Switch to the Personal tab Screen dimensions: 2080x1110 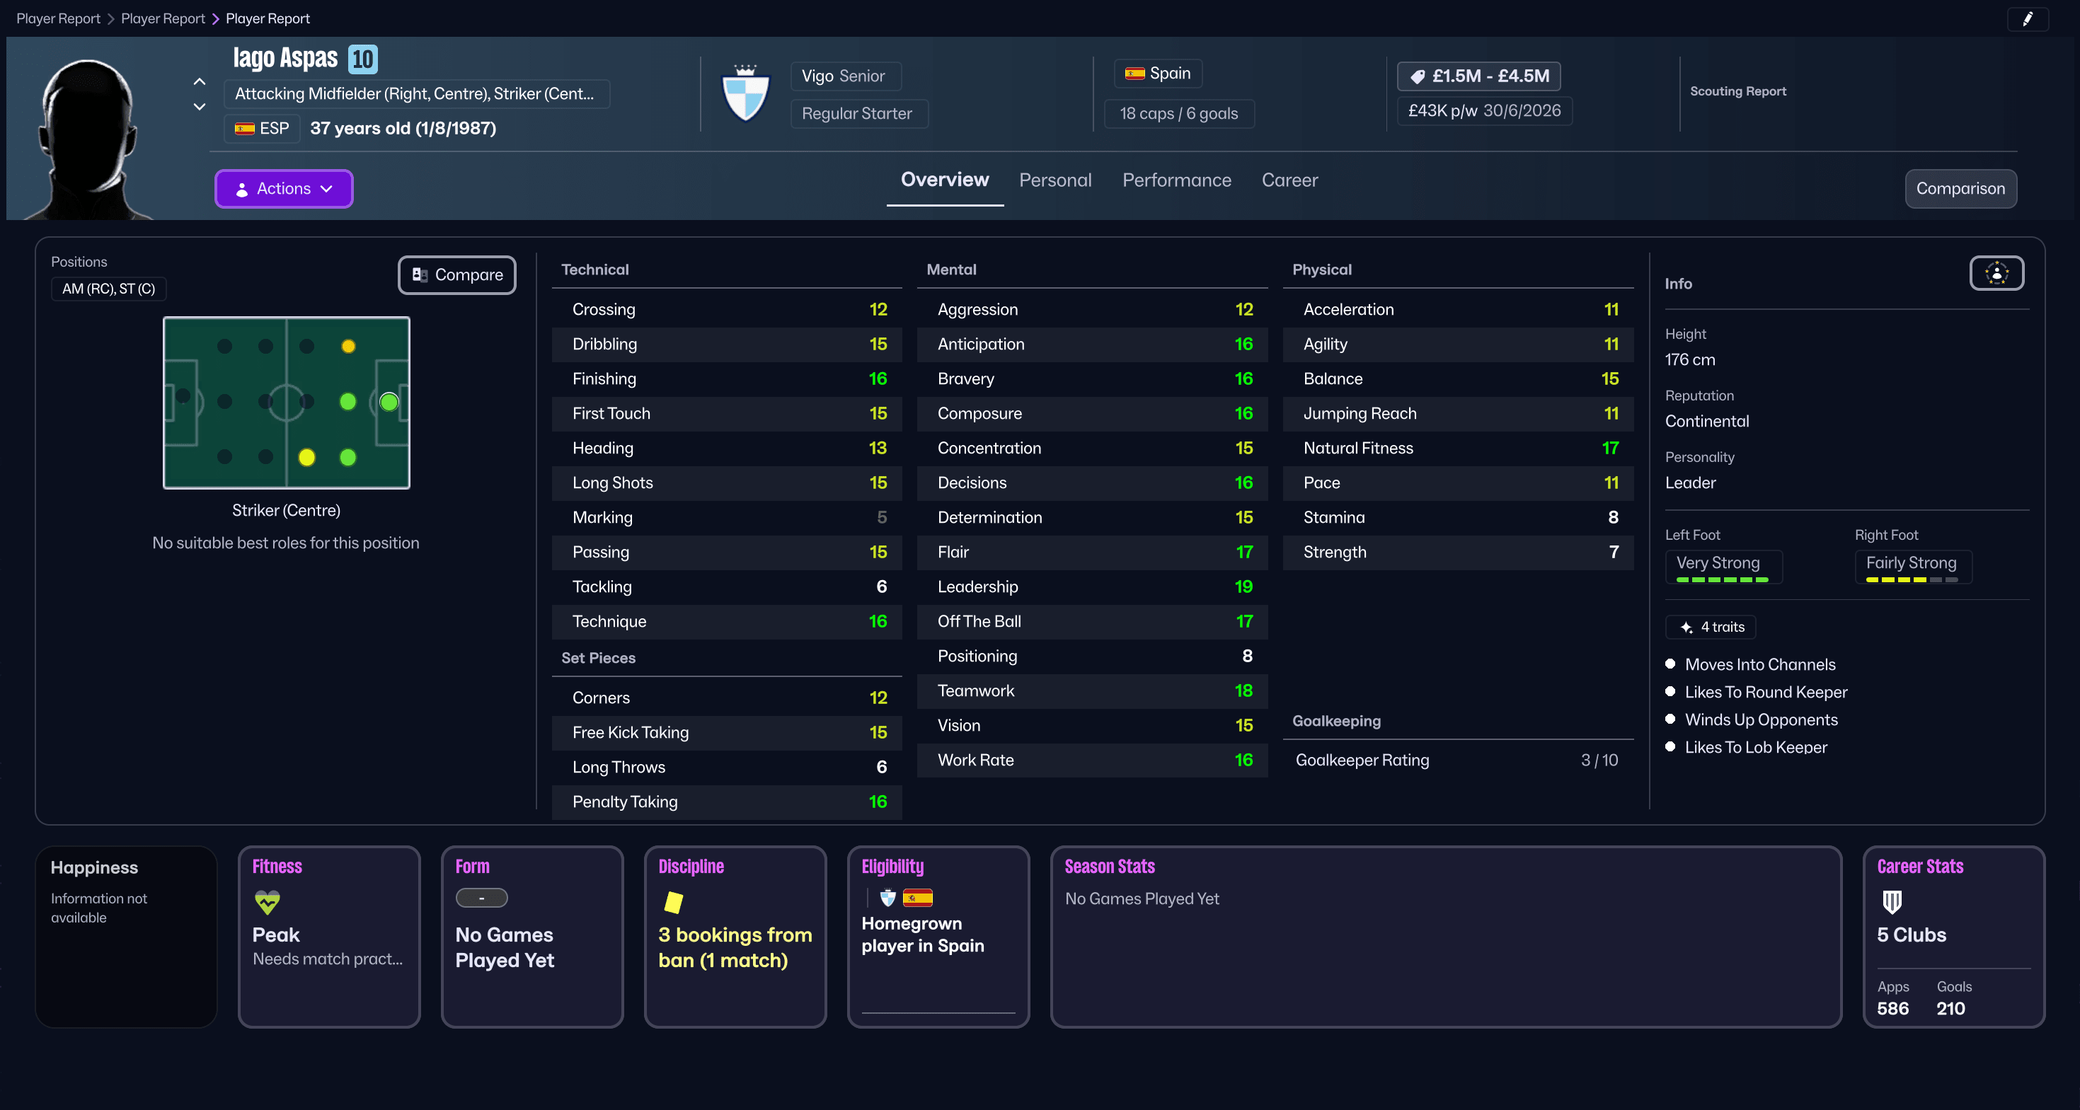[x=1055, y=180]
